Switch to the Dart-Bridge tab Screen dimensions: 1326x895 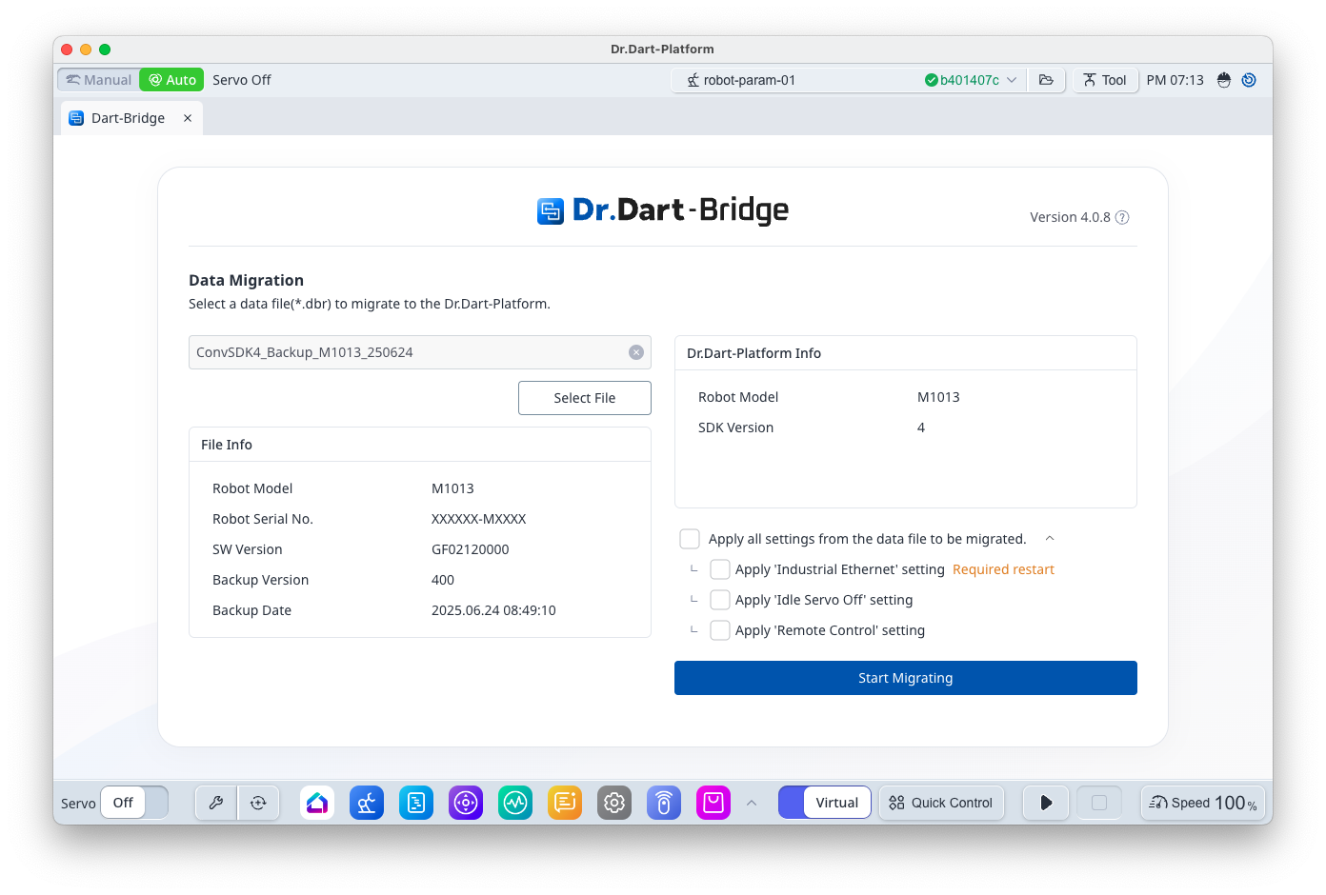tap(128, 118)
